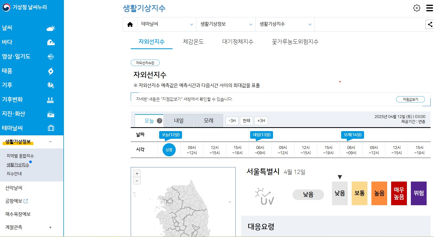Click the home icon in the breadcrumb bar

coord(130,24)
